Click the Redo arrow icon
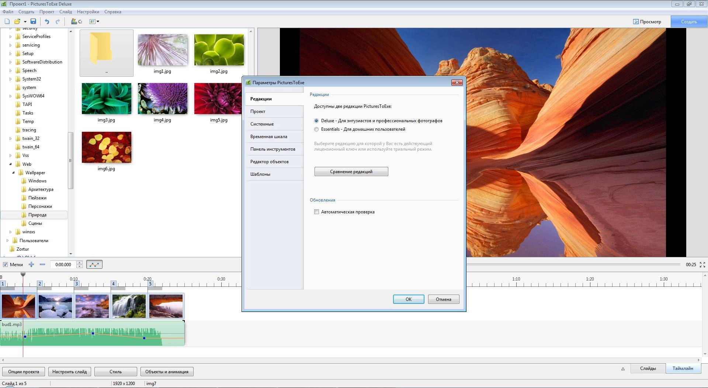This screenshot has width=708, height=388. (58, 21)
